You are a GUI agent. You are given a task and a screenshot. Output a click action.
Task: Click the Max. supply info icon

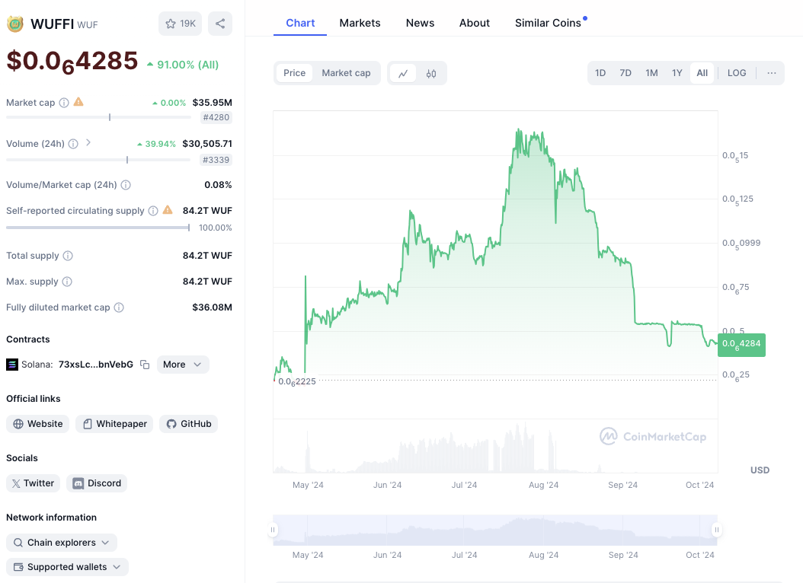(x=67, y=282)
